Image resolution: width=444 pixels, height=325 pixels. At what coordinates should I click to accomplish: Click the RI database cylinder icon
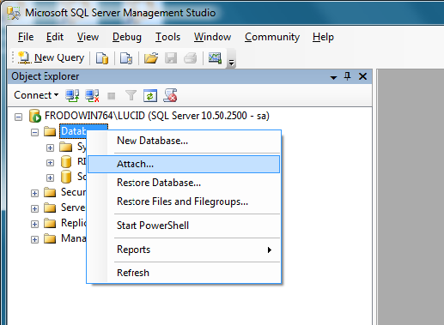(66, 162)
